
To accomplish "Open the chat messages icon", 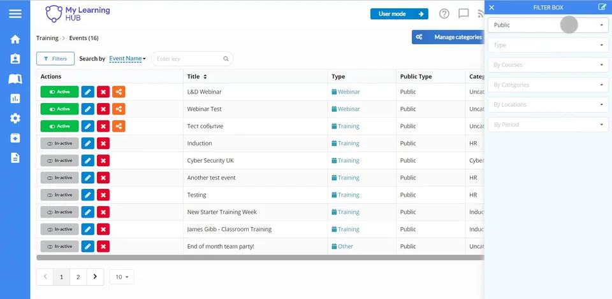I will [463, 13].
